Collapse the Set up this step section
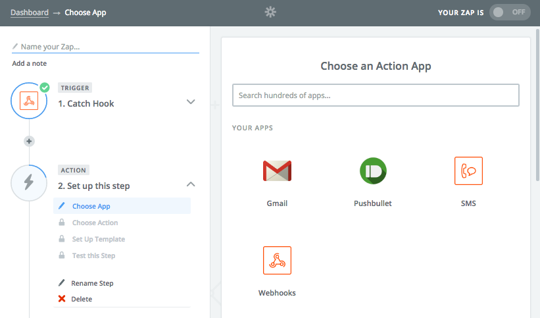The image size is (540, 318). tap(191, 184)
